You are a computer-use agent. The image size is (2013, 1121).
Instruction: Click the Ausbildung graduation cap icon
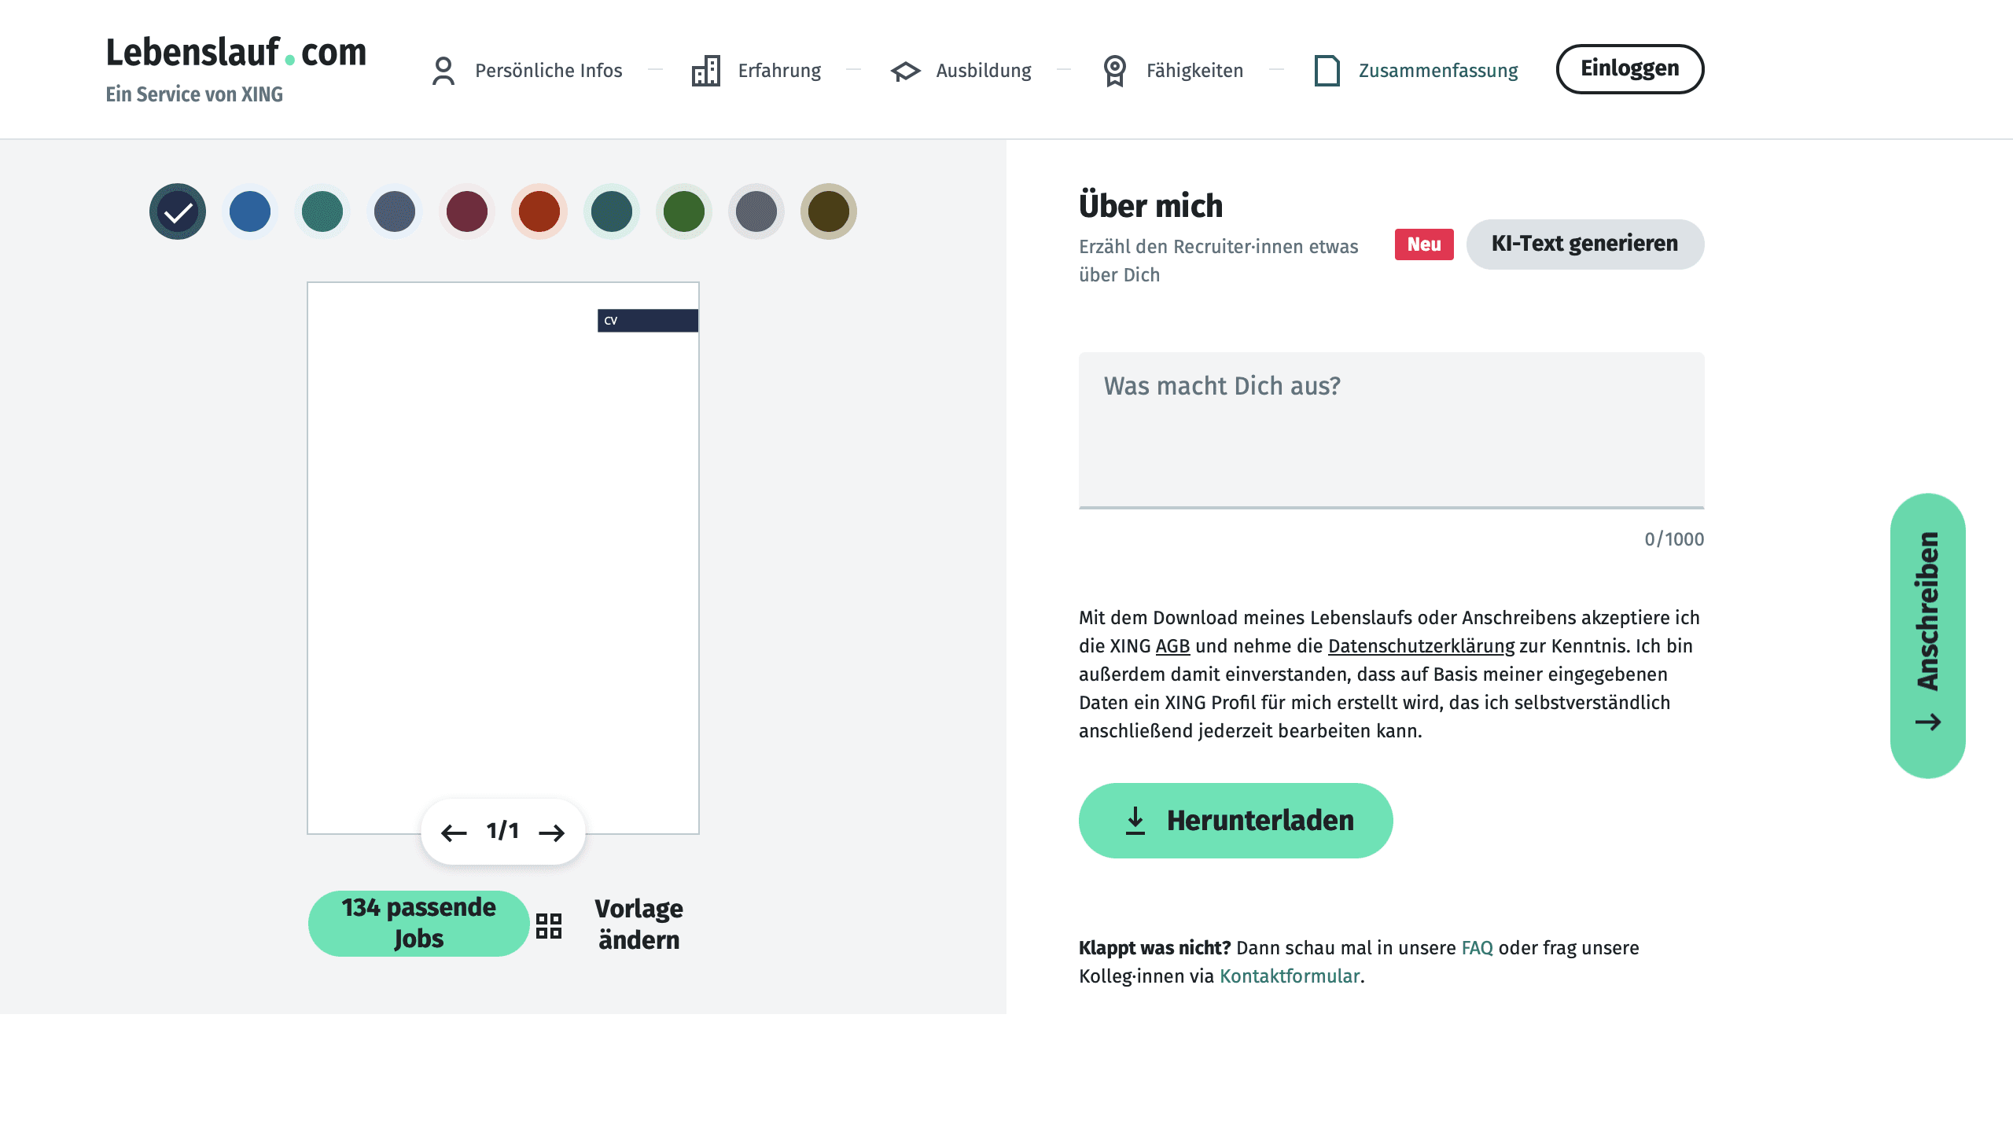905,70
